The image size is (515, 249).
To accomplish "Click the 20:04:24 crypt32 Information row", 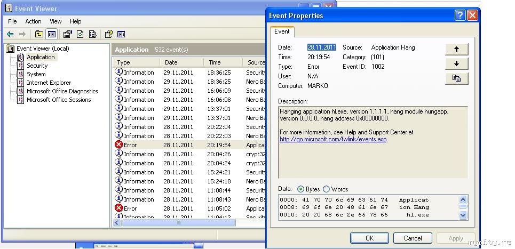I will tap(189, 163).
